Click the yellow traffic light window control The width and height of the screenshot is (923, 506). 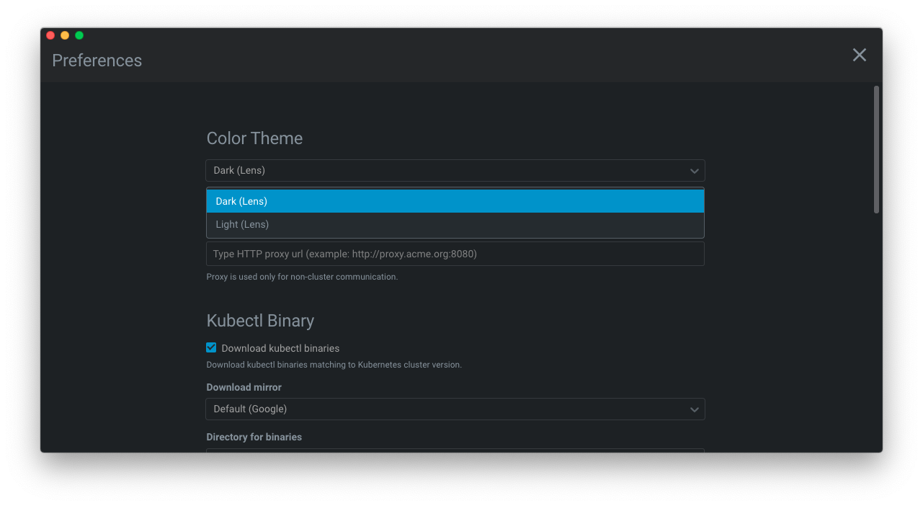coord(64,35)
